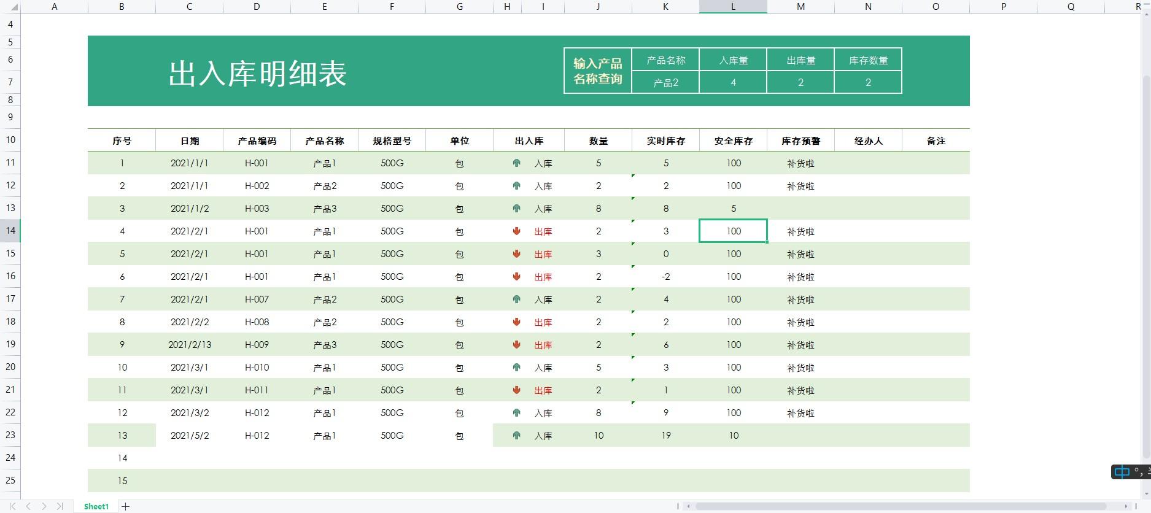Select the 安全库存 column header cell
Viewport: 1151px width, 513px height.
[x=733, y=141]
